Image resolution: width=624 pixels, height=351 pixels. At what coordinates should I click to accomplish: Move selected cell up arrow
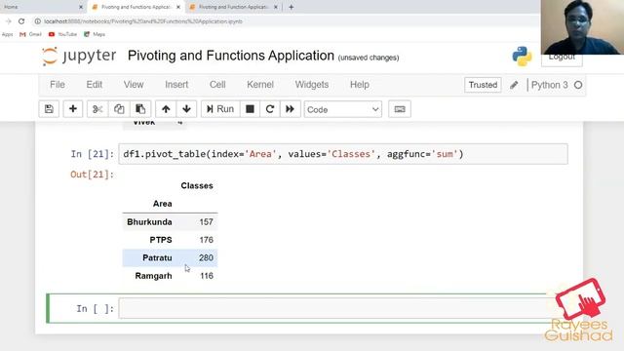(x=166, y=109)
